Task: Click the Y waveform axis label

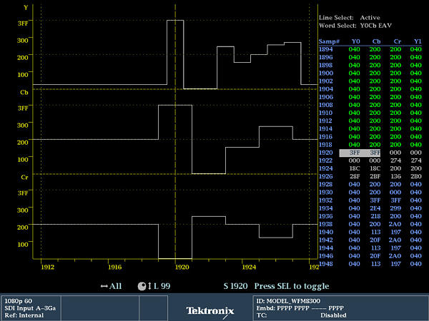Action: (x=26, y=7)
